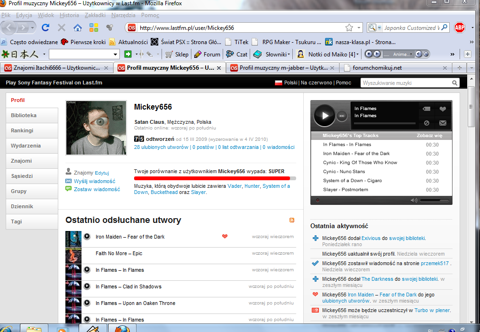
Task: Click the toolbar radio player play button
Action: 377,54
